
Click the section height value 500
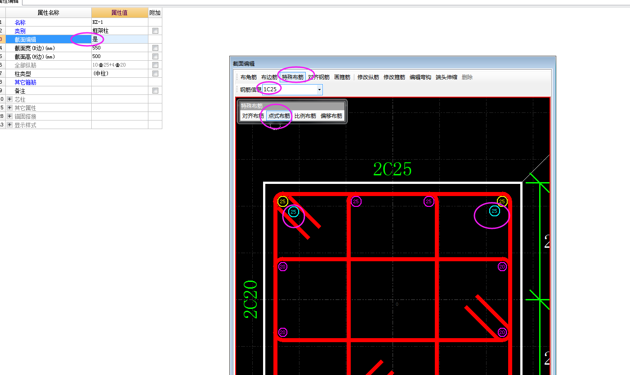[120, 57]
